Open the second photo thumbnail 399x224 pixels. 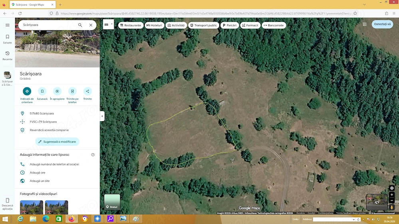point(56,207)
